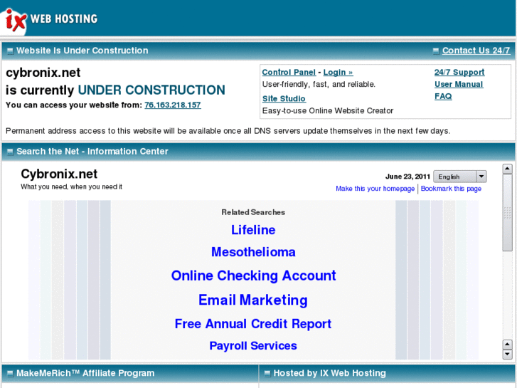517x388 pixels.
Task: Click icon beside Hosted by IX Web Hosting
Action: 267,374
